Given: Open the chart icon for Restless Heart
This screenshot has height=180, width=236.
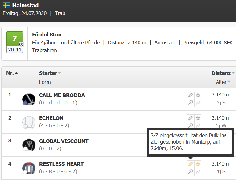Looking at the screenshot, I should 198,171.
